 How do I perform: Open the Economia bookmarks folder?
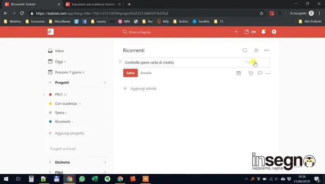click(x=35, y=21)
